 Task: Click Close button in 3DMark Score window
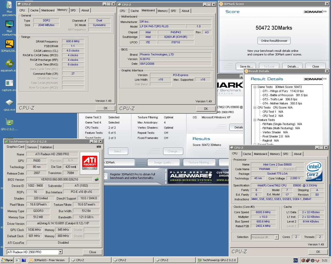click(x=315, y=66)
